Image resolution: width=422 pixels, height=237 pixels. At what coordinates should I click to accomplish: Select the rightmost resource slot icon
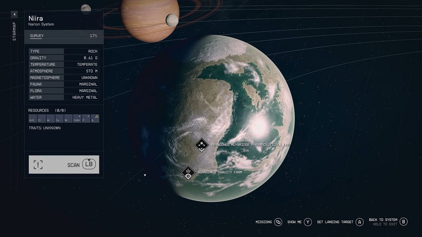[x=96, y=118]
